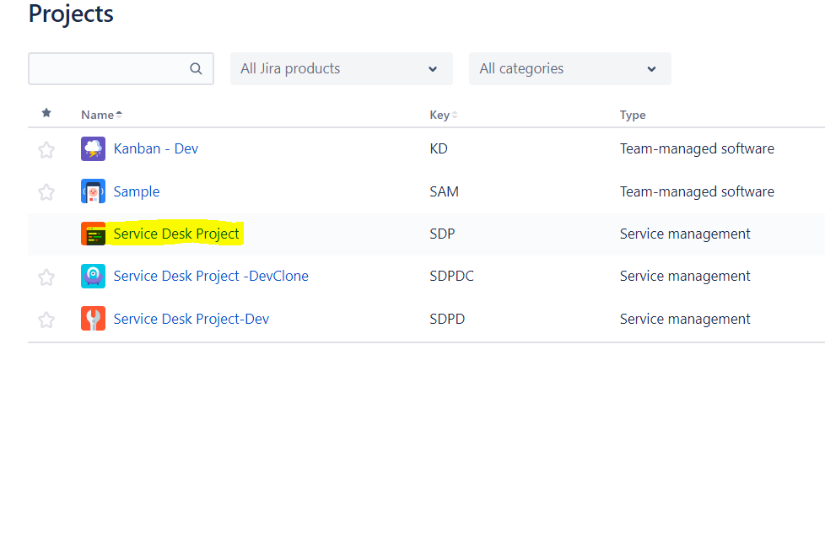Click the KD key cell
This screenshot has width=825, height=538.
439,148
